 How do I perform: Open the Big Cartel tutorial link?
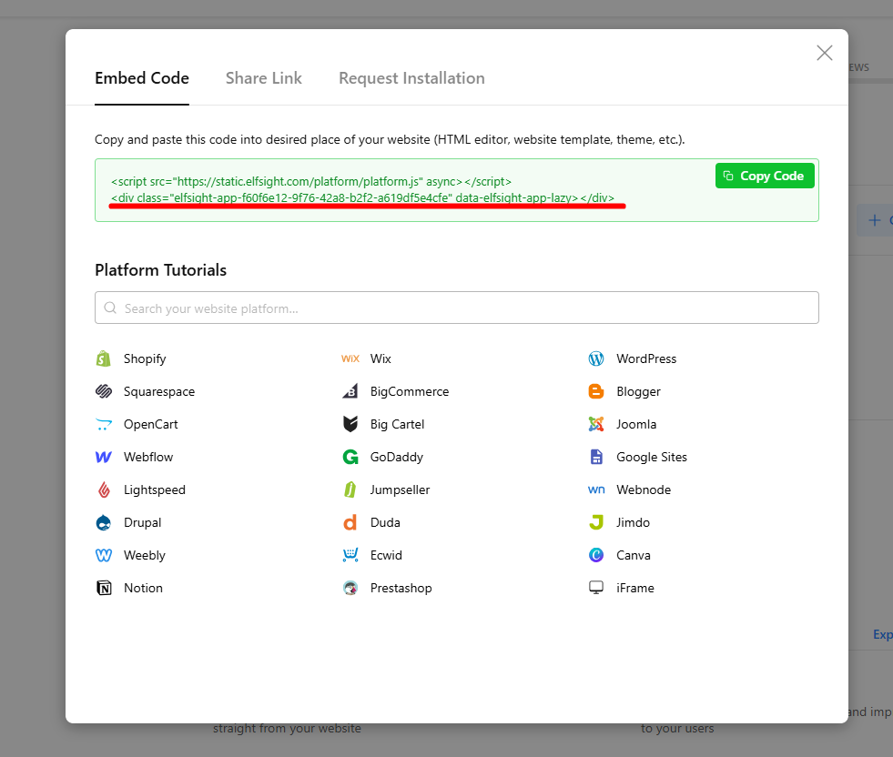(x=397, y=424)
